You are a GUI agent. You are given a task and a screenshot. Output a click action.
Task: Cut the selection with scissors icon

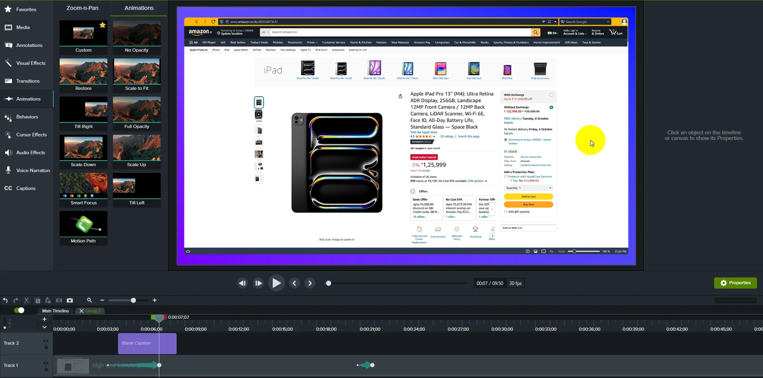tap(27, 300)
